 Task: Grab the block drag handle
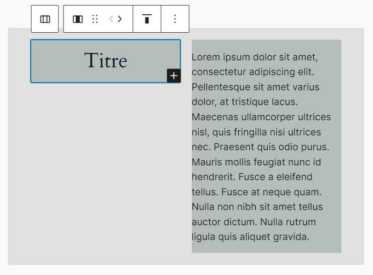coord(95,19)
